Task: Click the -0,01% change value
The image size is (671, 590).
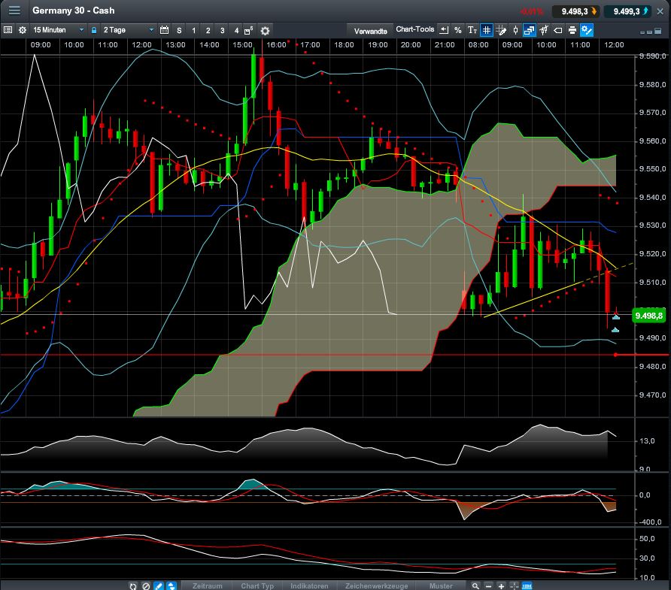Action: [532, 11]
